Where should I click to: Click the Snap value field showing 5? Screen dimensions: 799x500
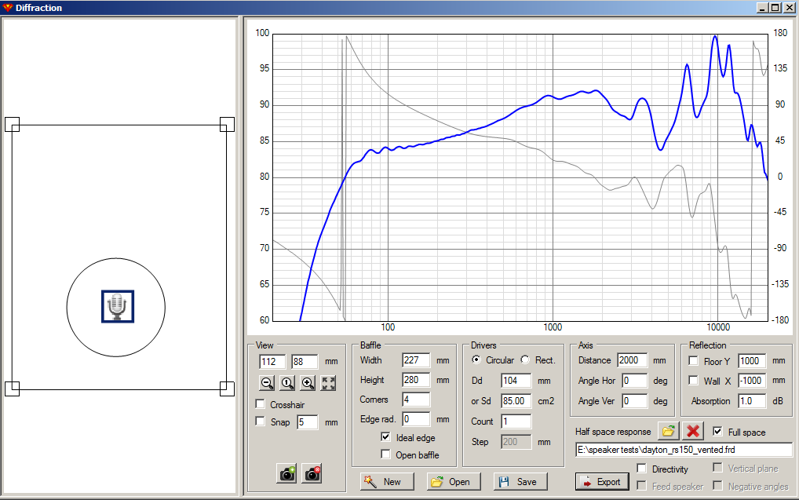[x=307, y=422]
